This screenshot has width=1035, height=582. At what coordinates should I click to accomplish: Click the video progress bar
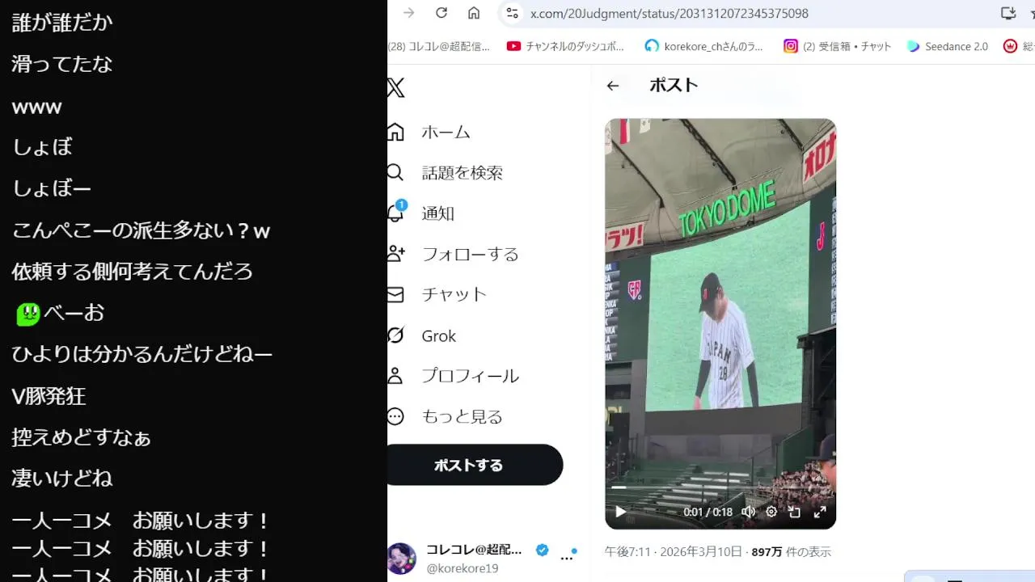pyautogui.click(x=720, y=487)
